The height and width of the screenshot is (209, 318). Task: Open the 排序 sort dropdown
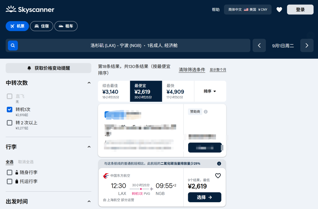pyautogui.click(x=210, y=91)
